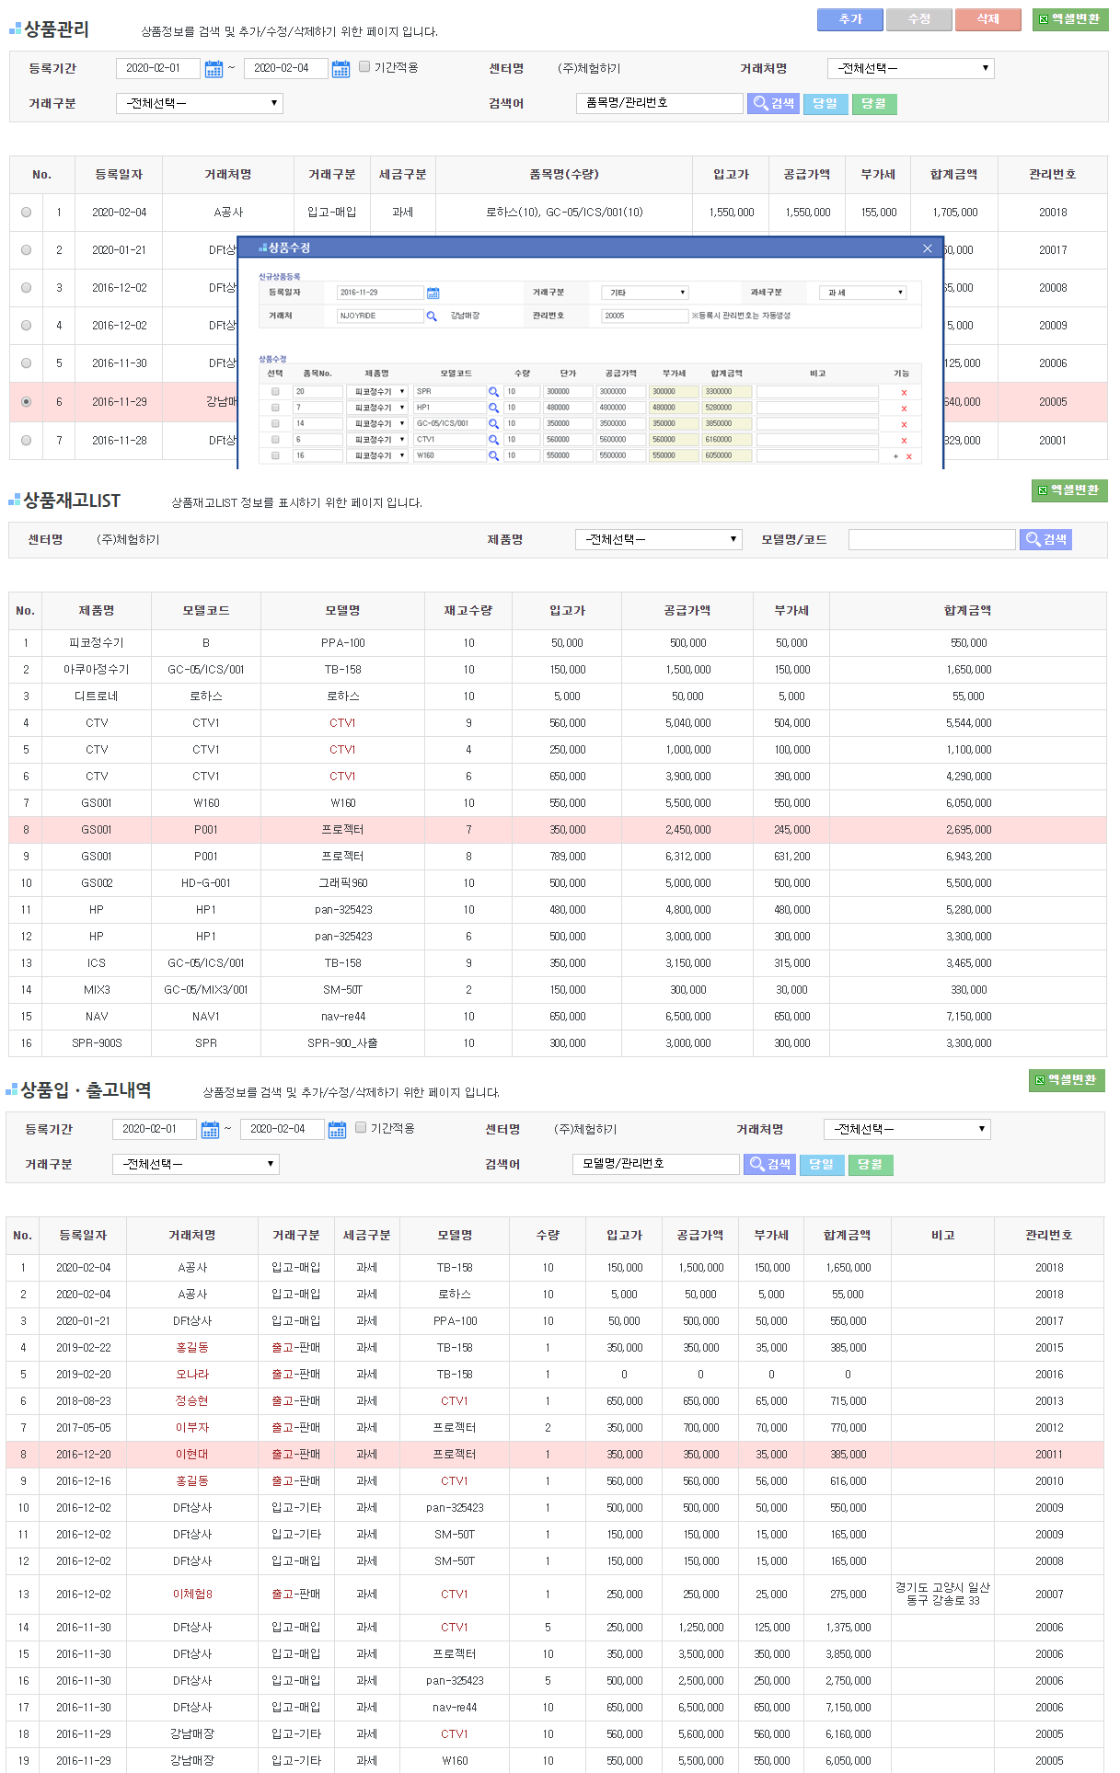The height and width of the screenshot is (1773, 1120).
Task: Open the calendar for the 상품관리 start date
Action: pos(214,69)
